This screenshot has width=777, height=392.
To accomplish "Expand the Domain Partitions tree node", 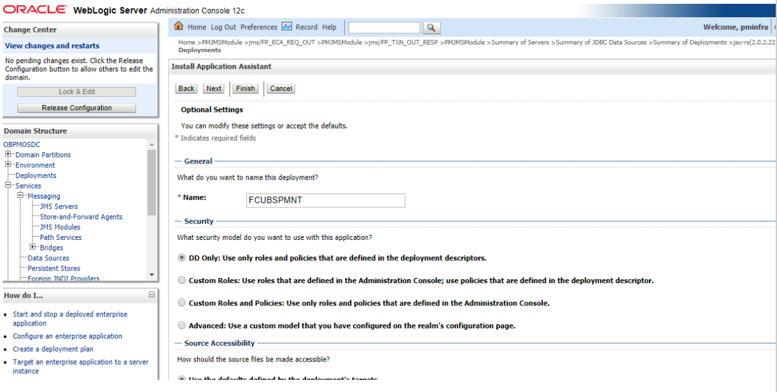I will pyautogui.click(x=8, y=155).
